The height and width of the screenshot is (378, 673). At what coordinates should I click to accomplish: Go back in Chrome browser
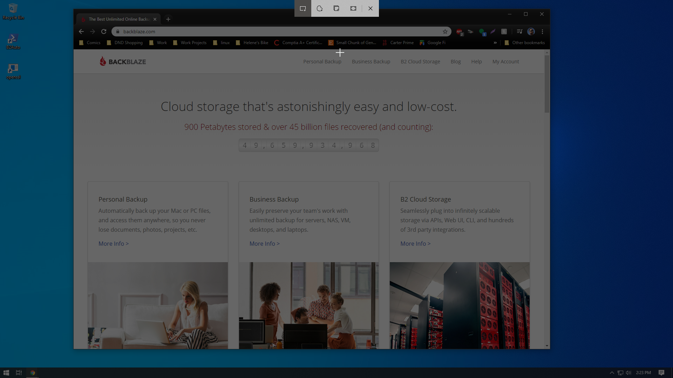(x=81, y=31)
